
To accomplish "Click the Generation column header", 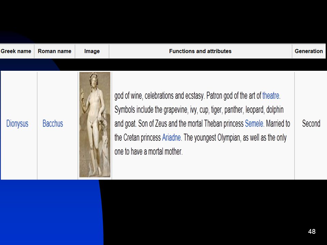I will [309, 51].
